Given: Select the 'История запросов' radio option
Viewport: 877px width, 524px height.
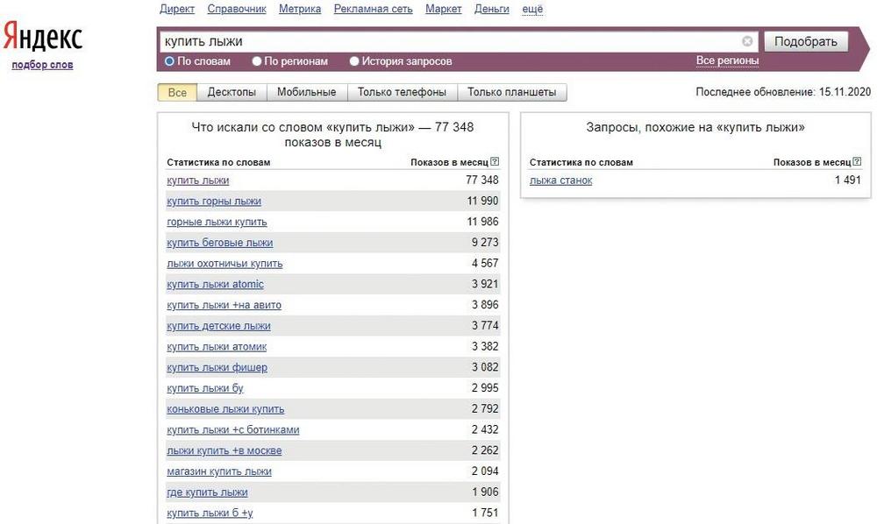Looking at the screenshot, I should (354, 61).
